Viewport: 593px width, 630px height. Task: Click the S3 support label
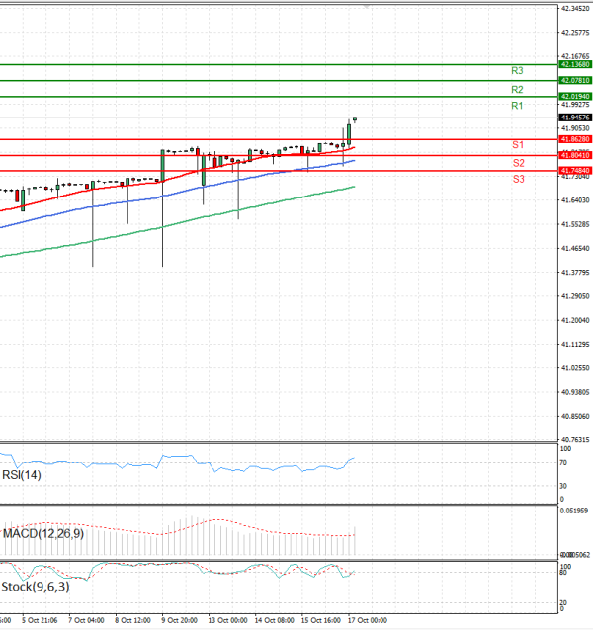pyautogui.click(x=518, y=179)
